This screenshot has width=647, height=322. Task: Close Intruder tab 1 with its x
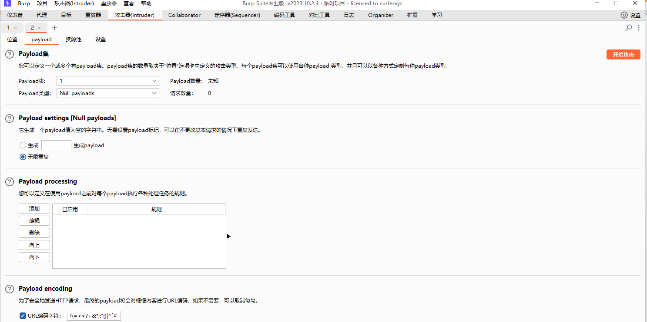pyautogui.click(x=15, y=28)
